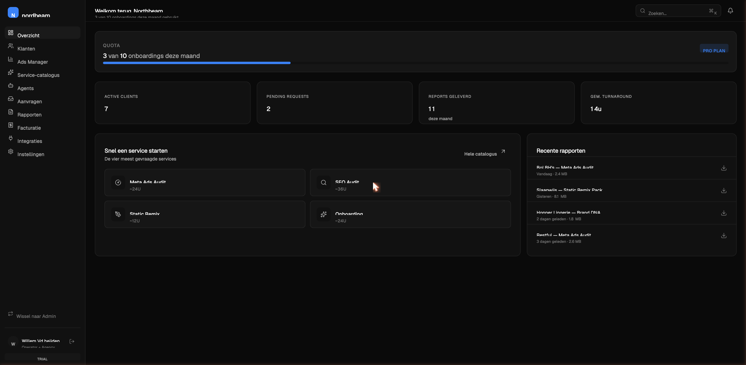This screenshot has width=746, height=365.
Task: Download the Bol BH's Meta Ads Audit report
Action: tap(724, 168)
